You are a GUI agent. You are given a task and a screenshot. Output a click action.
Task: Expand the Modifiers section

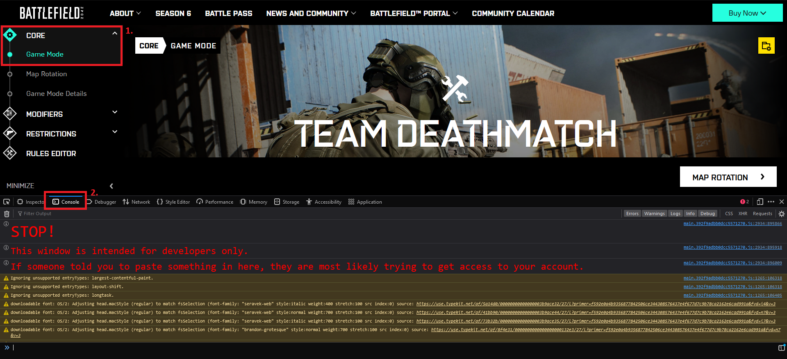pyautogui.click(x=115, y=112)
